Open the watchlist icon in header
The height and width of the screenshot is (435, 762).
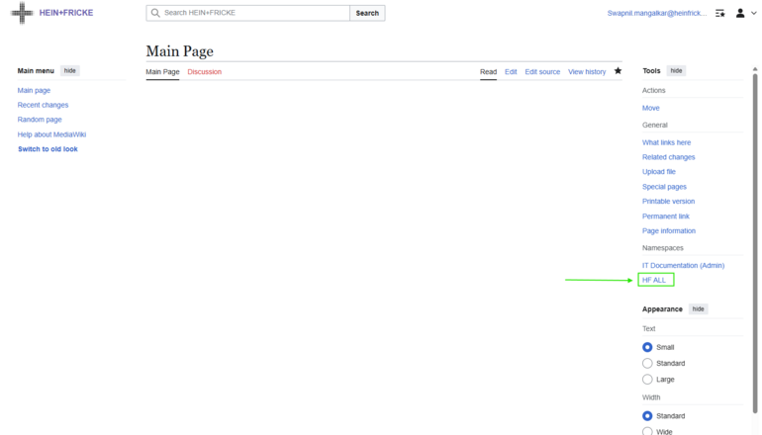pyautogui.click(x=719, y=13)
